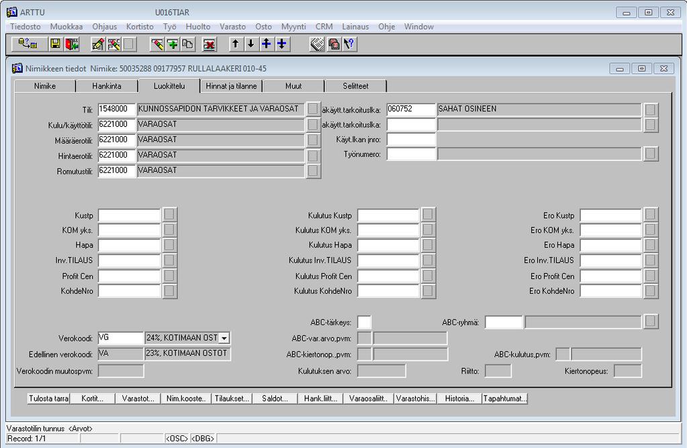687x448 pixels.
Task: Click the database query toolbar icon
Action: (28, 44)
